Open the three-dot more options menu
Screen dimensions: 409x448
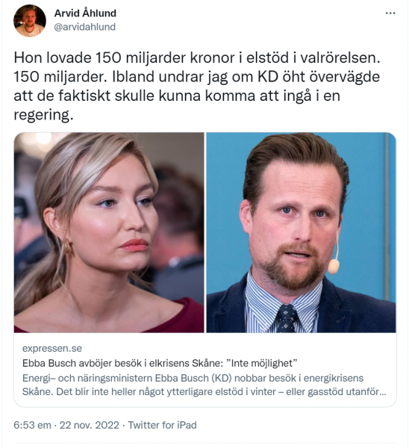click(x=390, y=13)
